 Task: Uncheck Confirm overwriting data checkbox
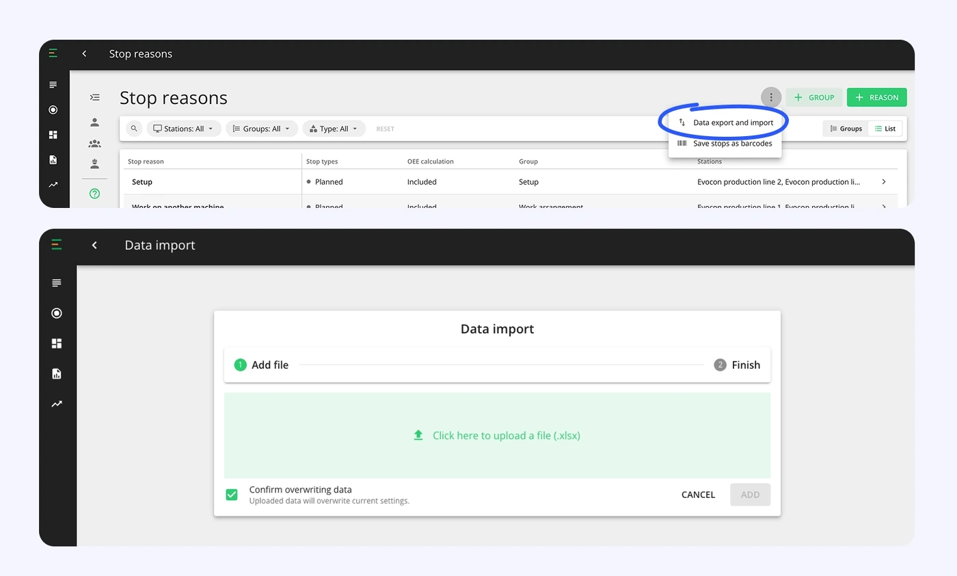pyautogui.click(x=232, y=495)
